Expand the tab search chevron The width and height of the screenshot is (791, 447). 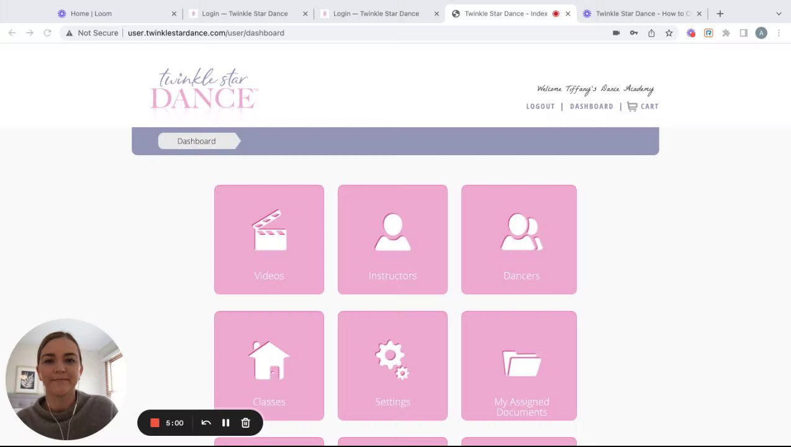tap(779, 14)
